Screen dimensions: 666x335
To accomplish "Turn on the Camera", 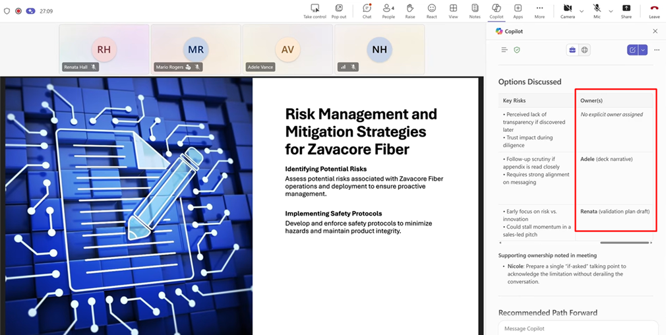I will 567,10.
